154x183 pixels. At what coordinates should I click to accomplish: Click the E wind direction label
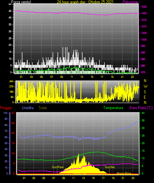click(x=145, y=97)
